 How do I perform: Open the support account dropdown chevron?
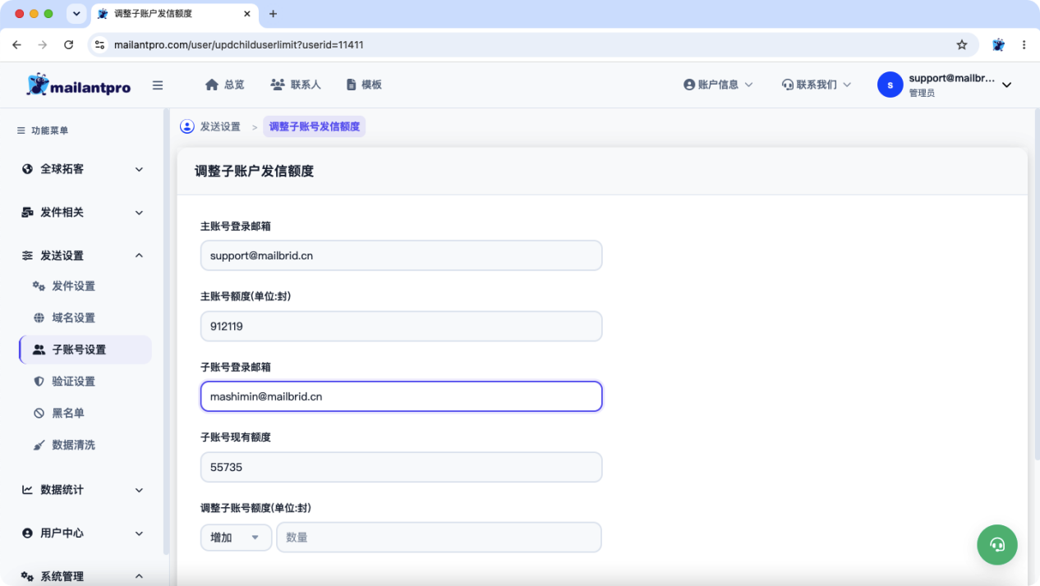[x=1007, y=85]
